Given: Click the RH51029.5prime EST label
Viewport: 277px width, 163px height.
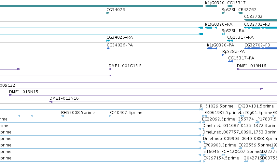Looking at the screenshot, I should 216,106.
